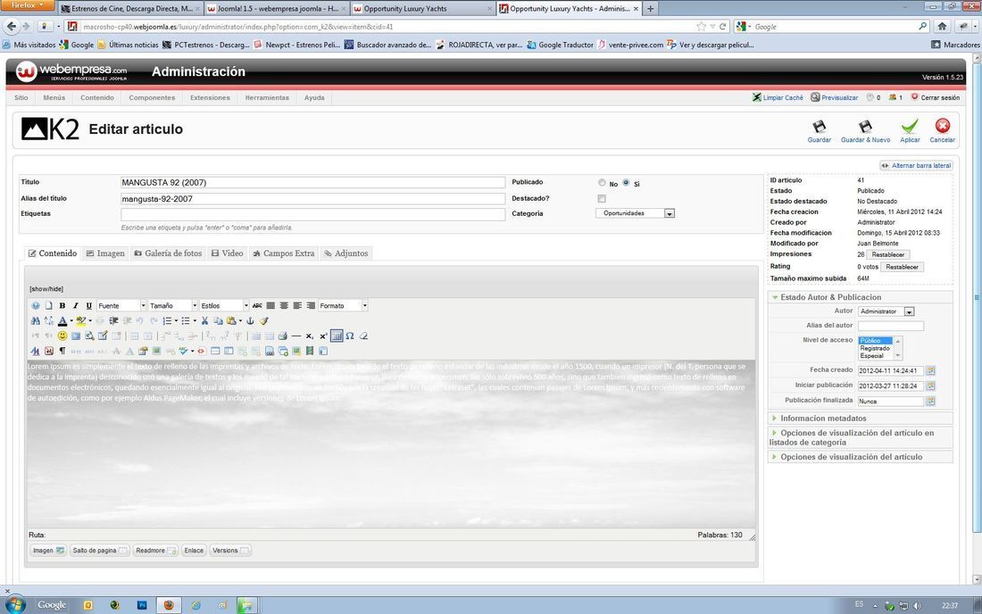
Task: Insert a smiley emoticon
Action: tap(62, 336)
